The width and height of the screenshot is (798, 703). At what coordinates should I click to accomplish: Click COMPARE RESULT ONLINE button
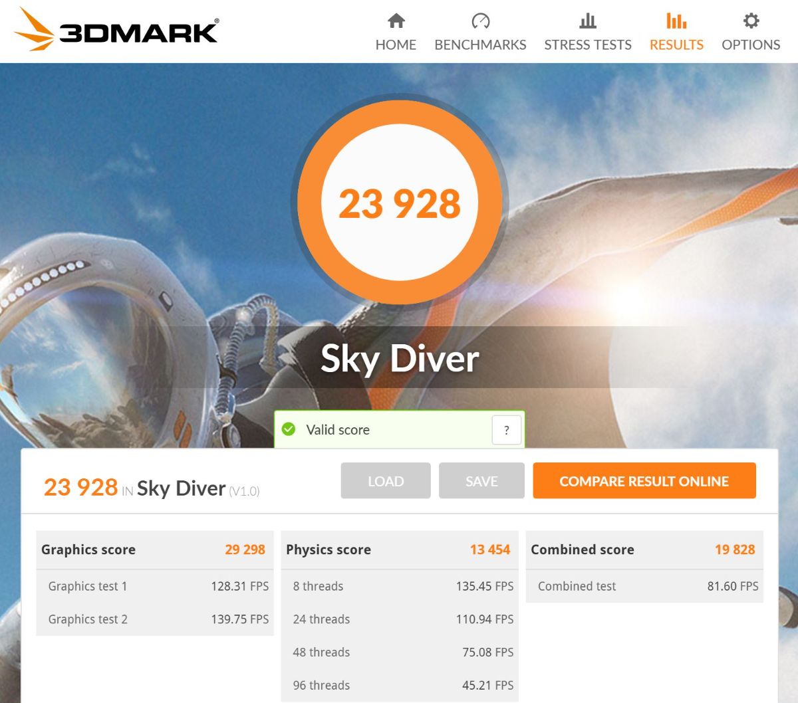(x=644, y=481)
